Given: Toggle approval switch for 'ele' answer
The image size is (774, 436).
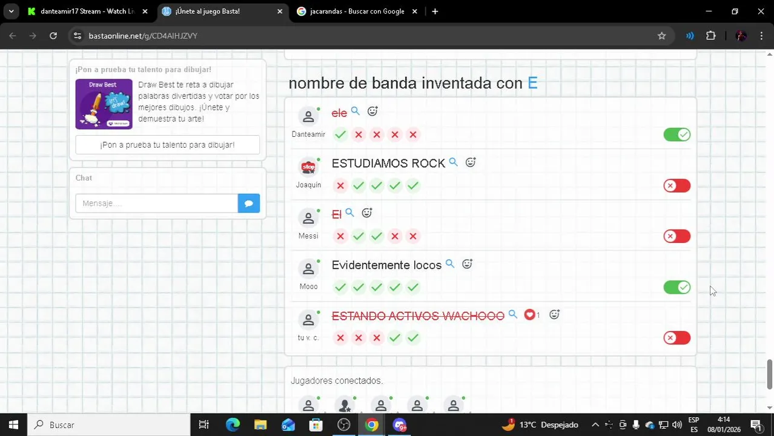Looking at the screenshot, I should click(x=677, y=135).
